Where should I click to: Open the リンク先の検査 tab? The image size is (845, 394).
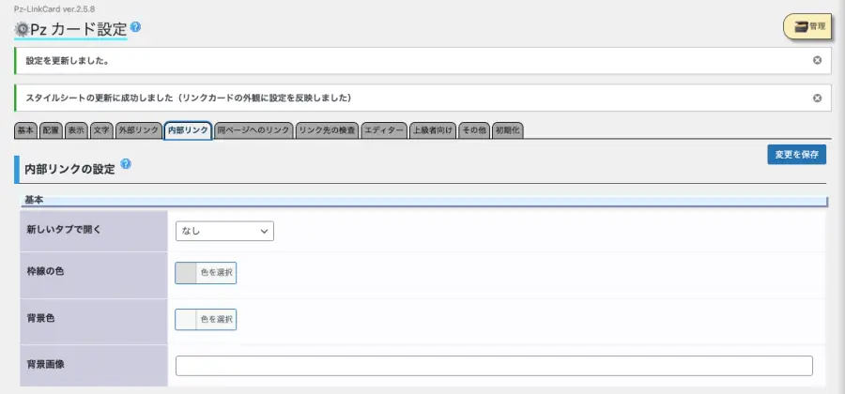coord(327,130)
